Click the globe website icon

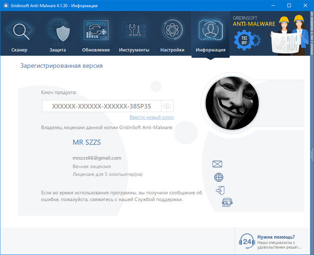click(x=219, y=177)
